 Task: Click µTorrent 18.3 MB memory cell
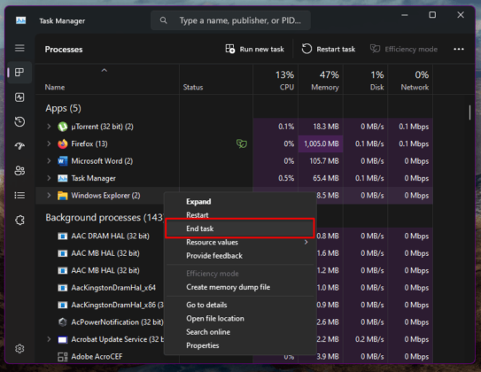321,127
